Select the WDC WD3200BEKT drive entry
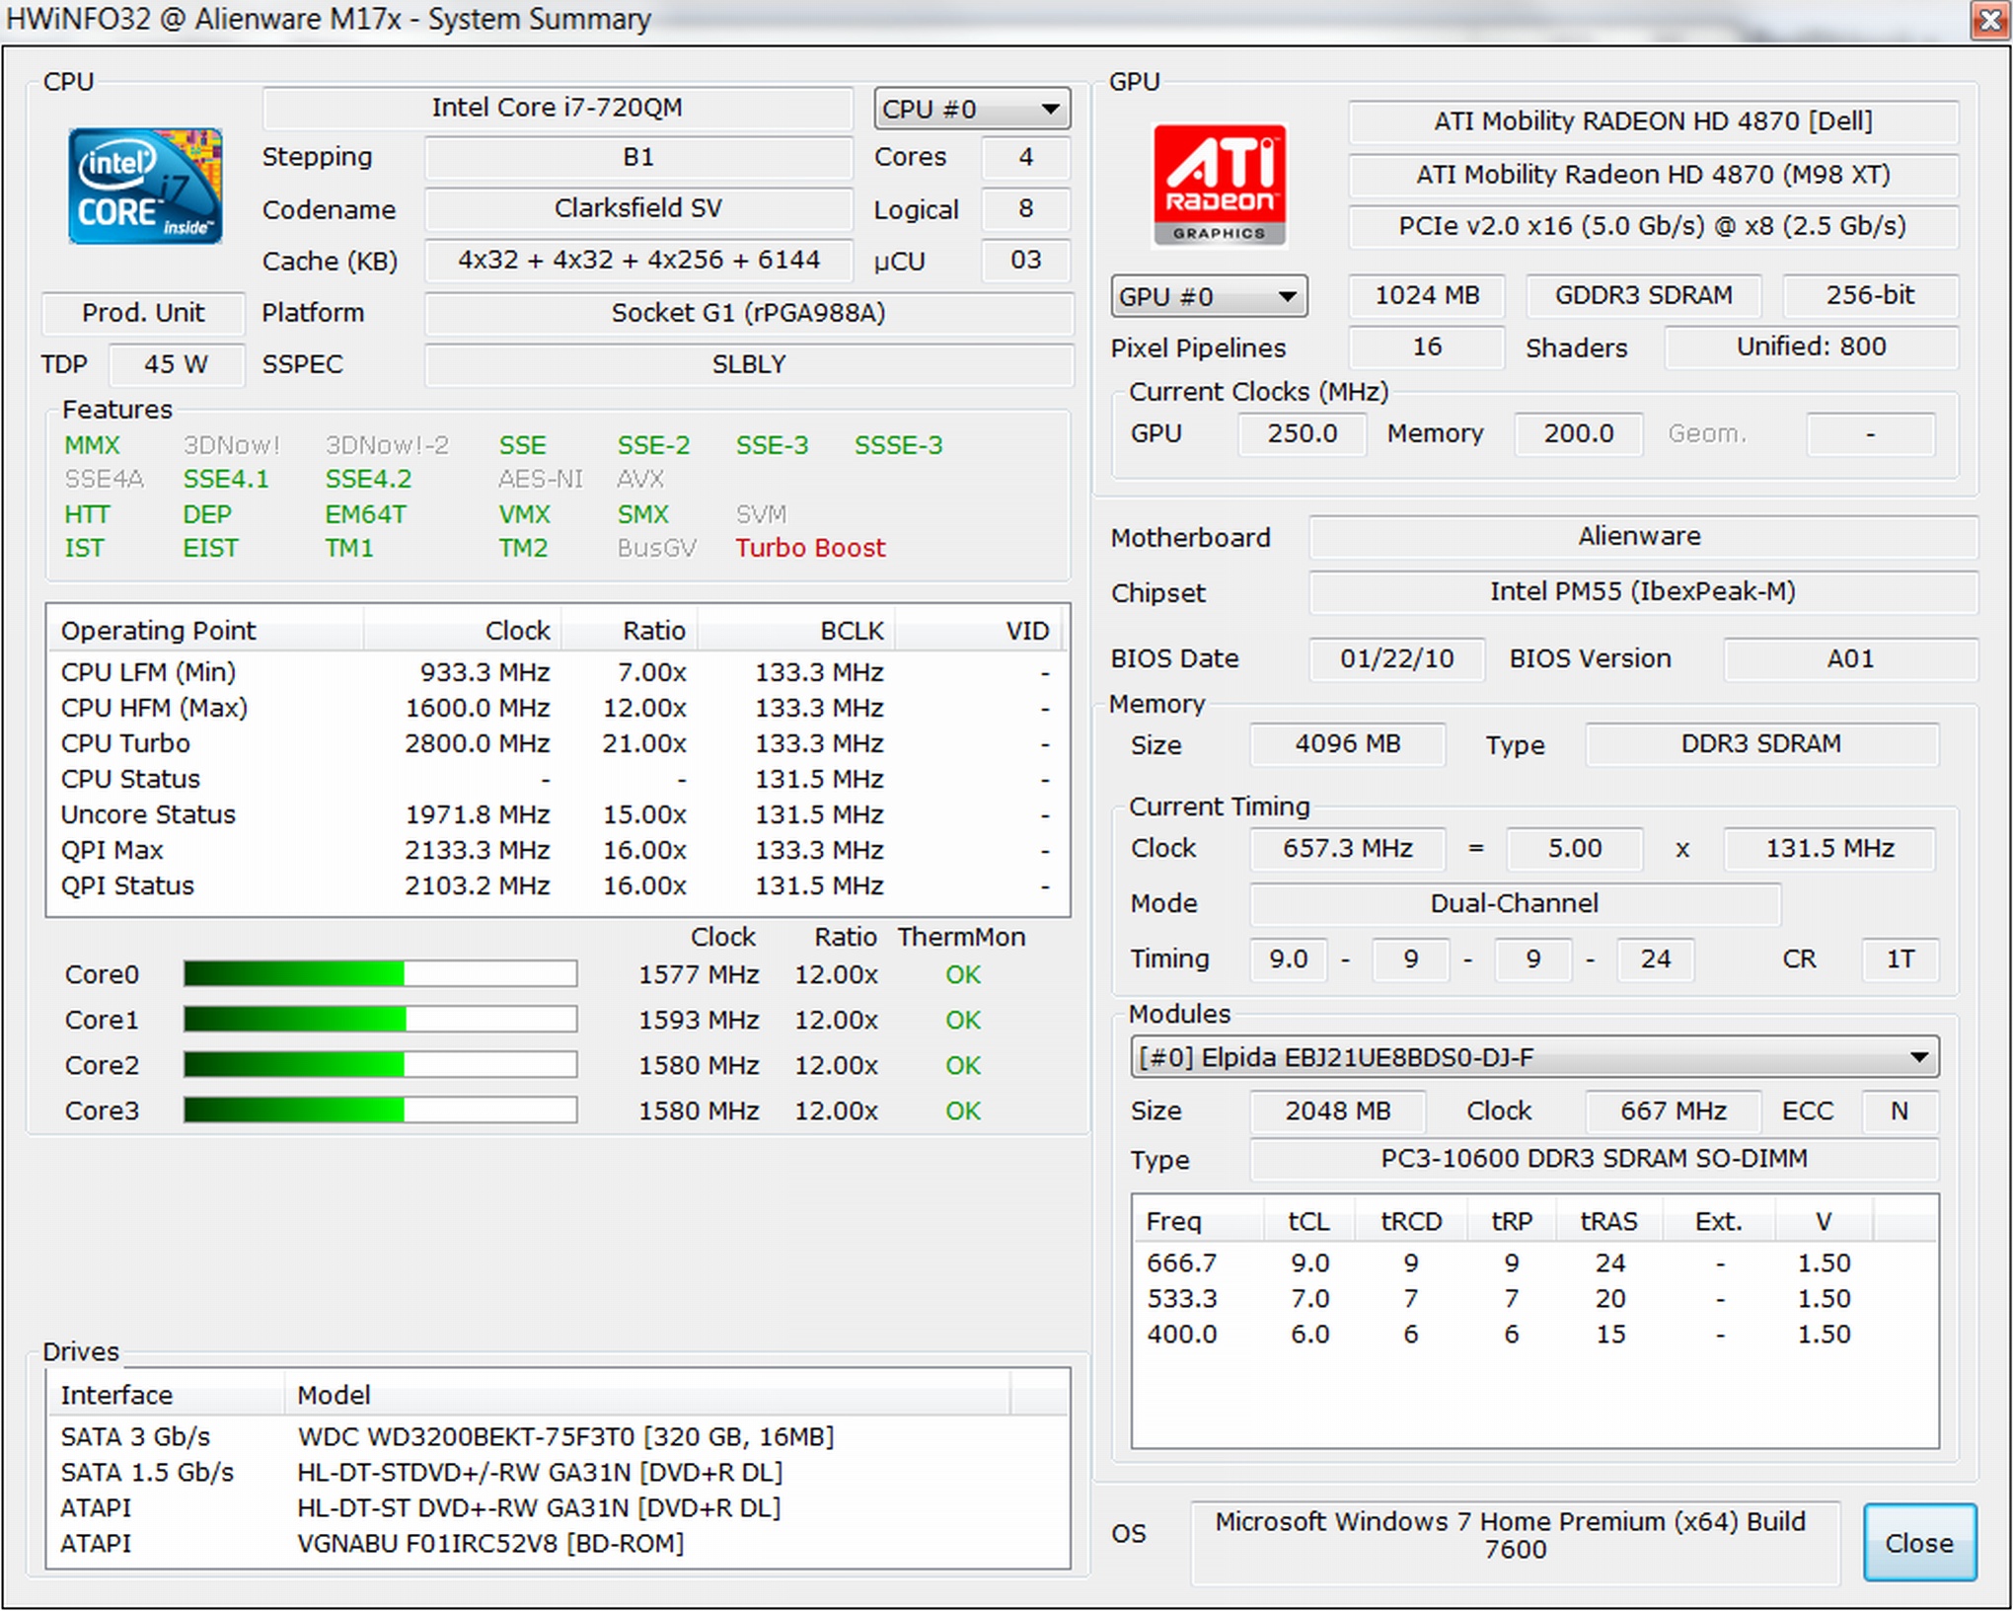The width and height of the screenshot is (2013, 1611). [x=564, y=1436]
